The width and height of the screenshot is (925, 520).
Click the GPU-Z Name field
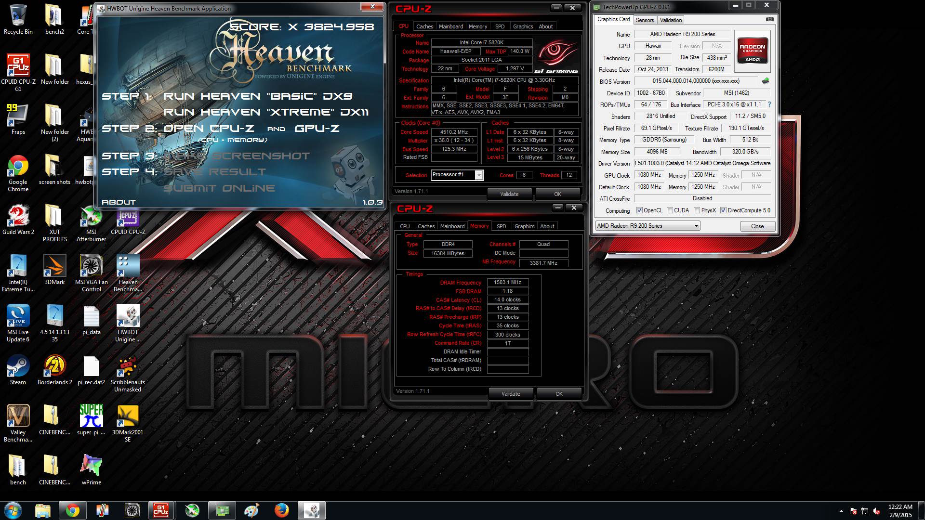click(x=682, y=34)
